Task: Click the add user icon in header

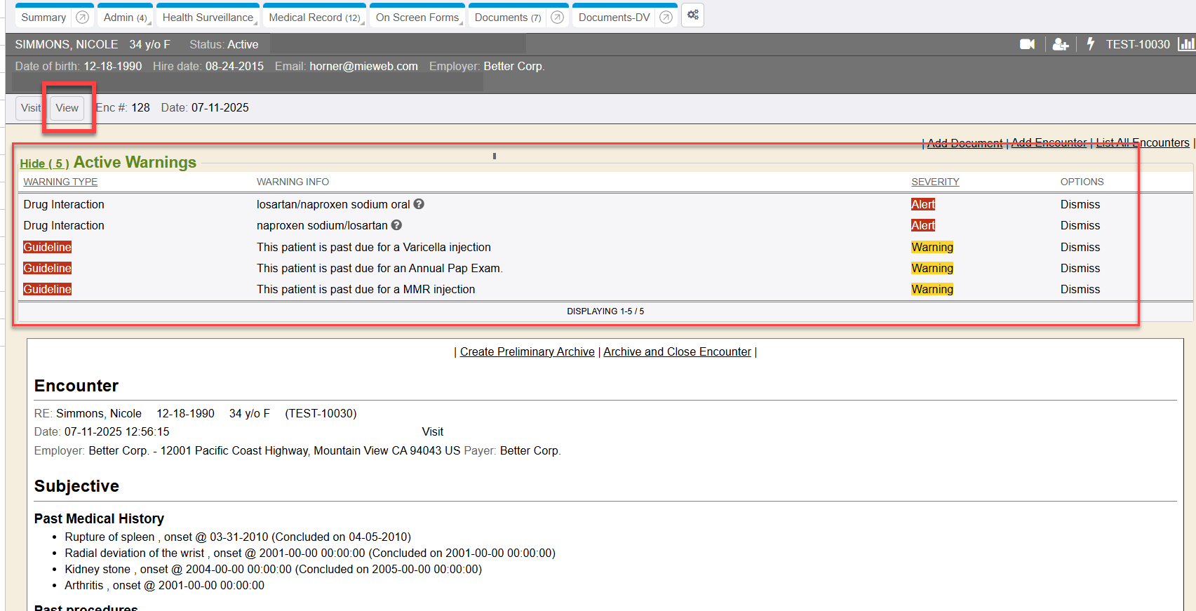Action: point(1060,44)
